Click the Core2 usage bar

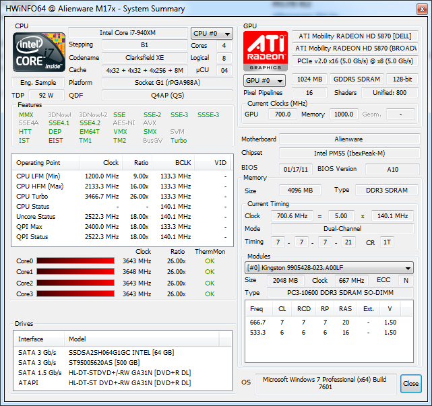(75, 283)
